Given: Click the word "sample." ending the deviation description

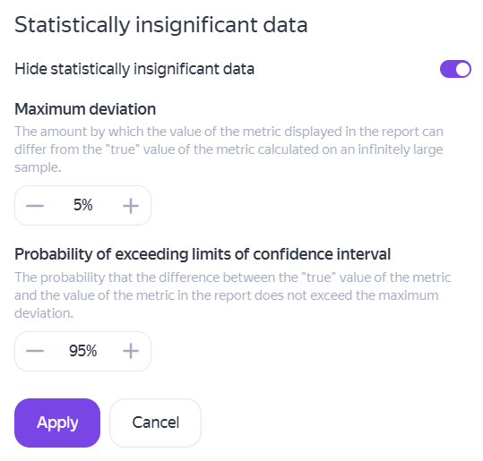Looking at the screenshot, I should 38,167.
